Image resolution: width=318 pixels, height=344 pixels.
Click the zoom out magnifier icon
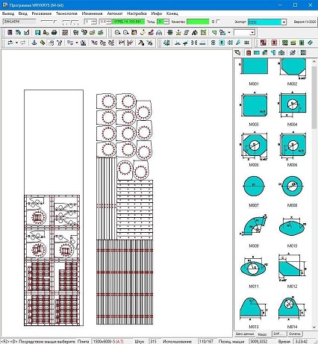tap(125, 33)
